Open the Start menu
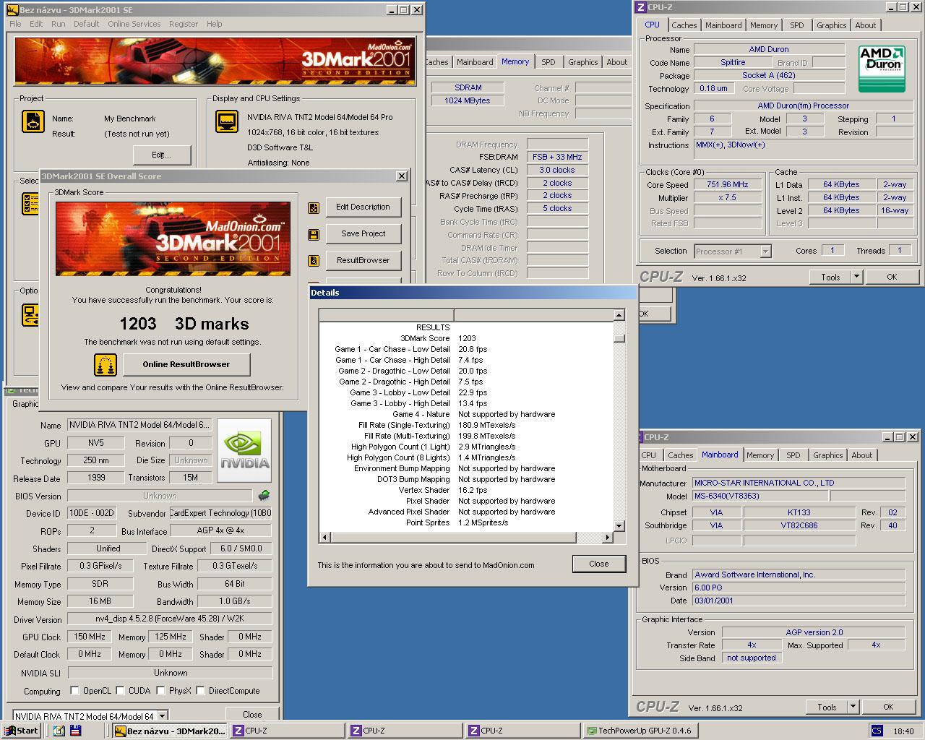This screenshot has height=740, width=925. click(x=21, y=731)
